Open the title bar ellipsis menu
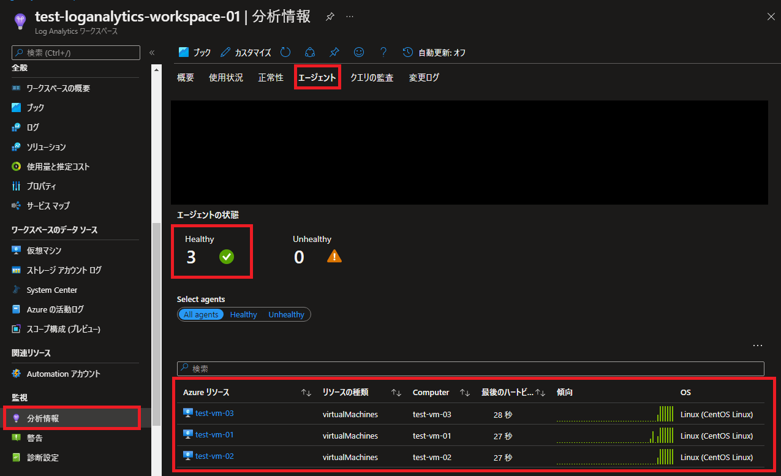The width and height of the screenshot is (781, 476). click(350, 17)
